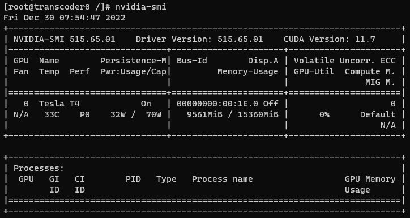The image size is (410, 218).
Task: Click the Processes: section heading
Action: (39, 168)
